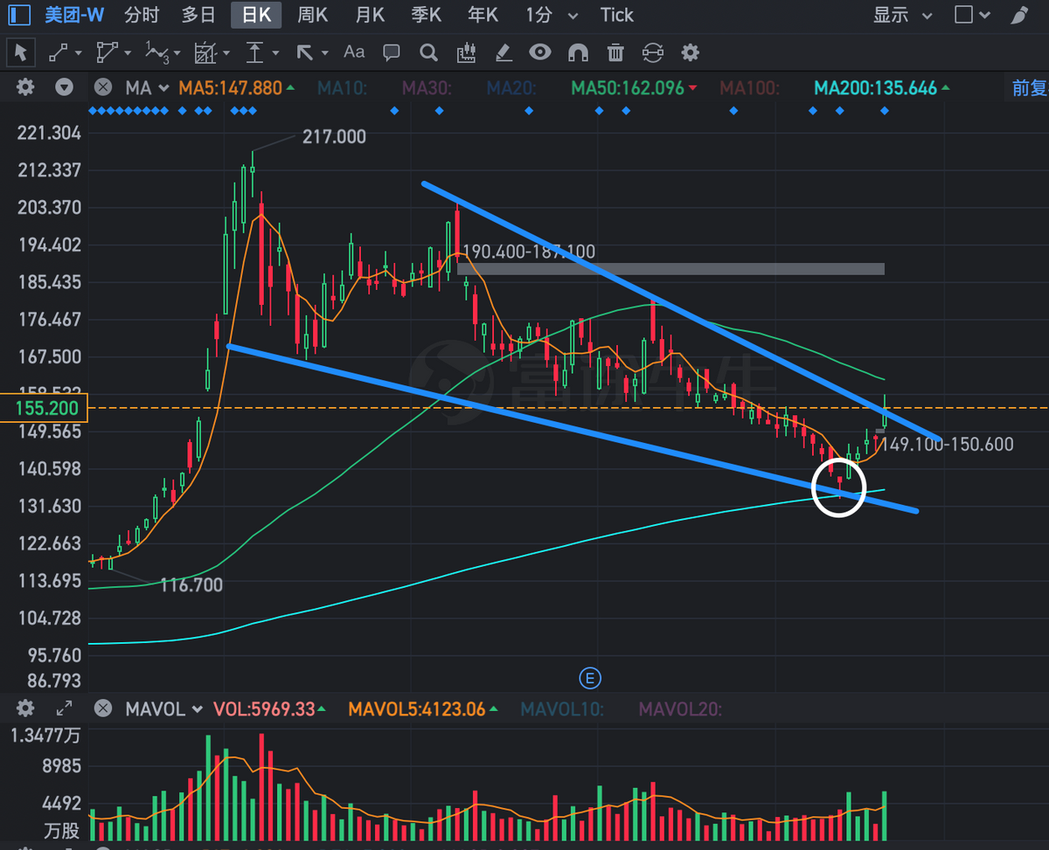
Task: Toggle the magnet snap mode
Action: pos(578,52)
